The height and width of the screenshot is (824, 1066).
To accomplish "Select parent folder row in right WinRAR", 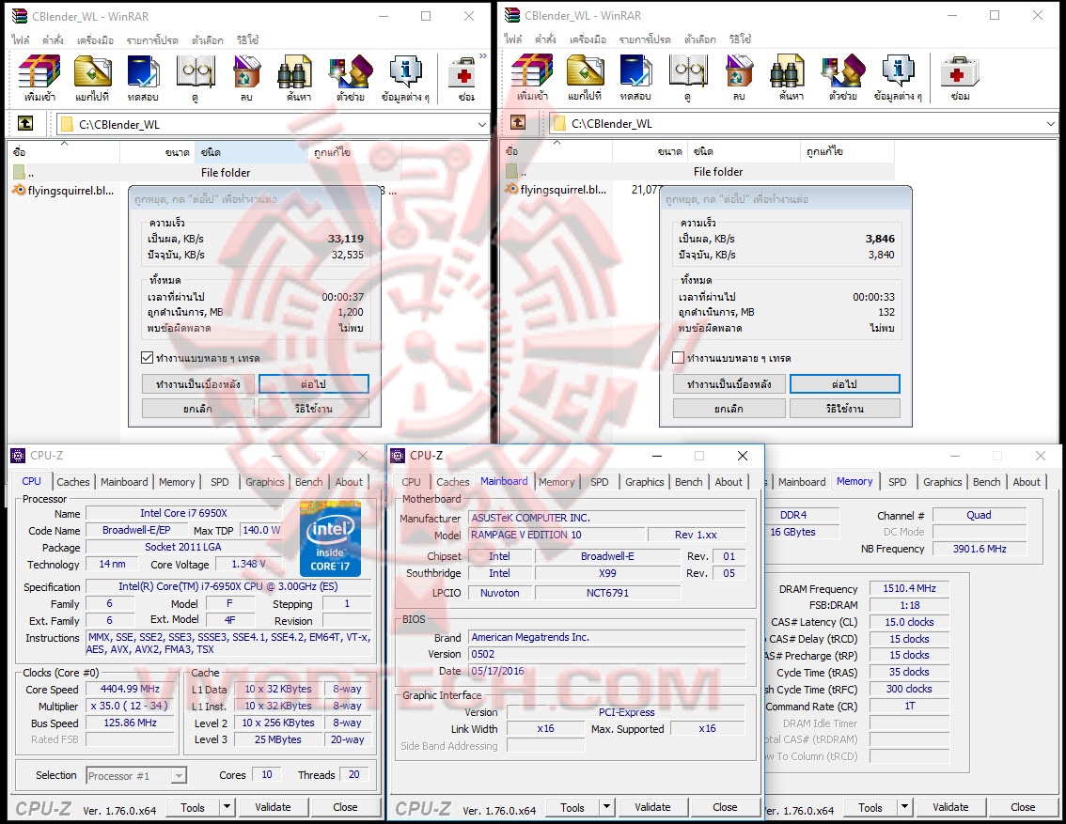I will tap(698, 172).
